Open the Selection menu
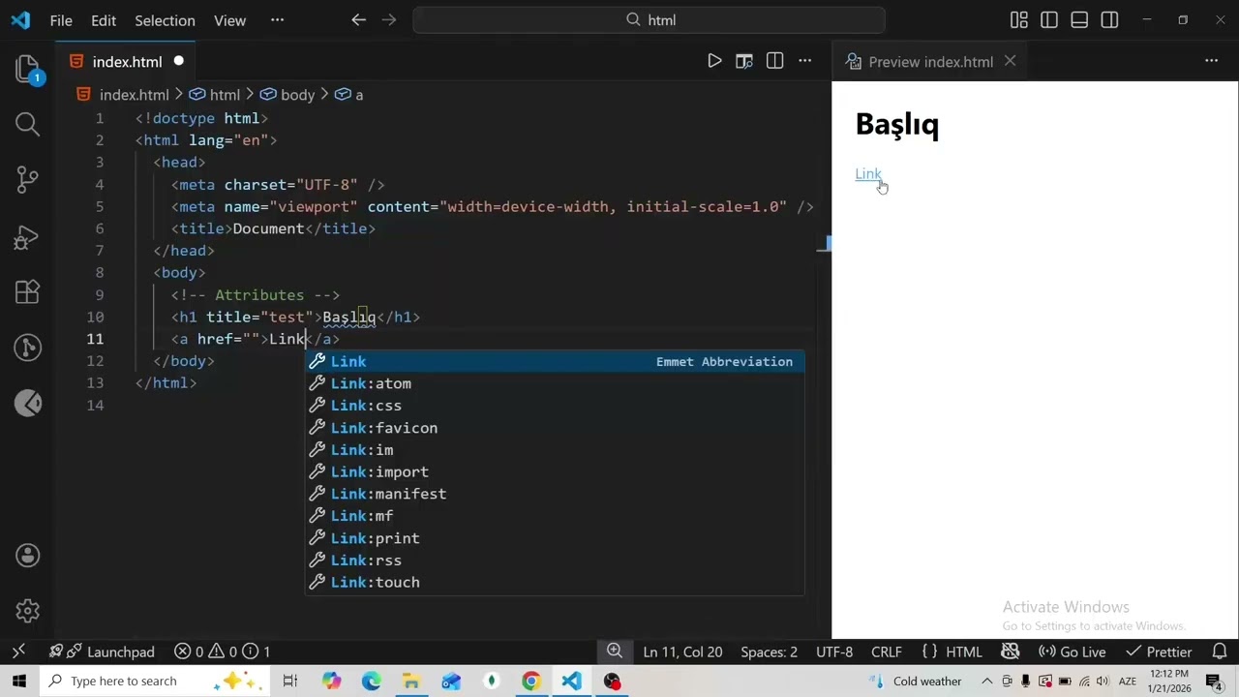 pyautogui.click(x=165, y=19)
